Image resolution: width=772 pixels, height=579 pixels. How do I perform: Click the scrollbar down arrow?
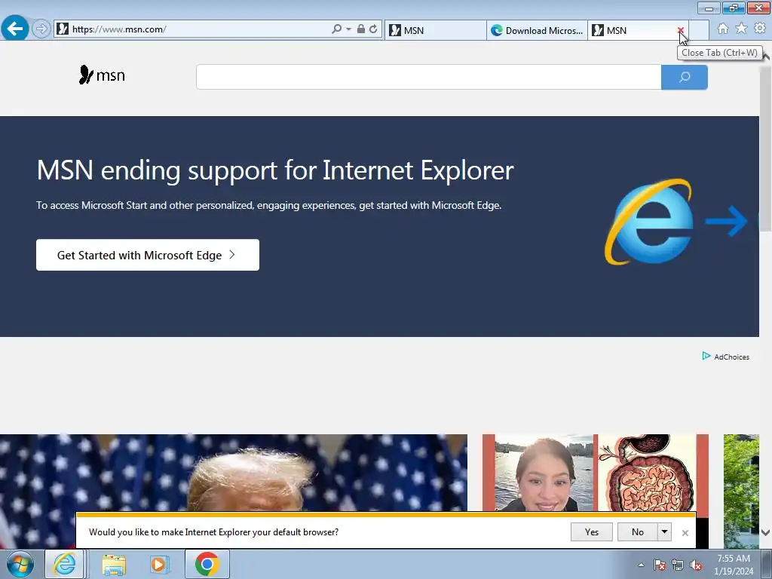click(766, 532)
